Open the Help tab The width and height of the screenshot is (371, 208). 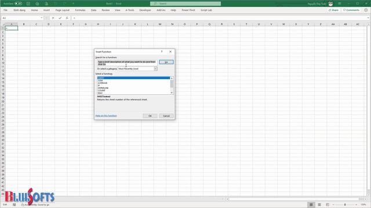(x=173, y=10)
